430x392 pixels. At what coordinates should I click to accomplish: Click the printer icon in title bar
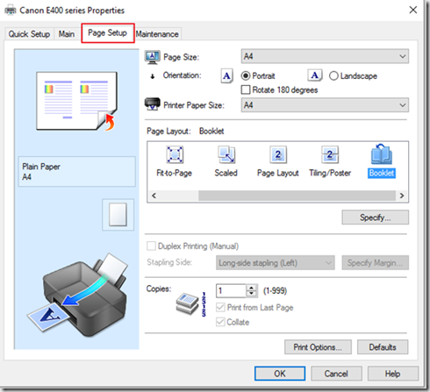pyautogui.click(x=11, y=11)
